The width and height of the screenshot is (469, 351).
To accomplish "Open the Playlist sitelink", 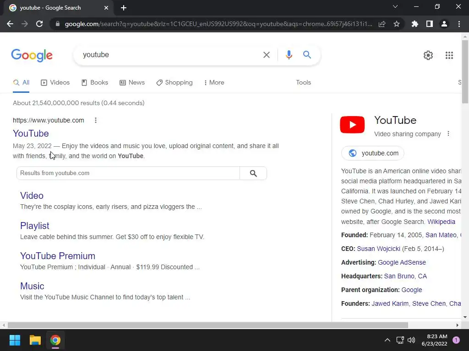I will [35, 226].
